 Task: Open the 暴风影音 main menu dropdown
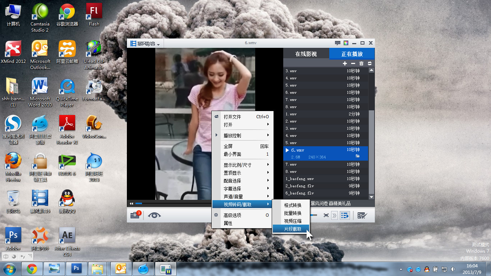click(x=146, y=43)
